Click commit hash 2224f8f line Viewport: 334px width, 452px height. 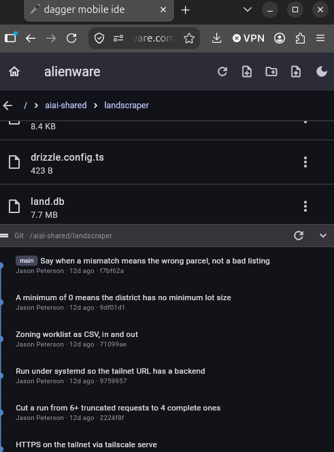click(x=70, y=418)
